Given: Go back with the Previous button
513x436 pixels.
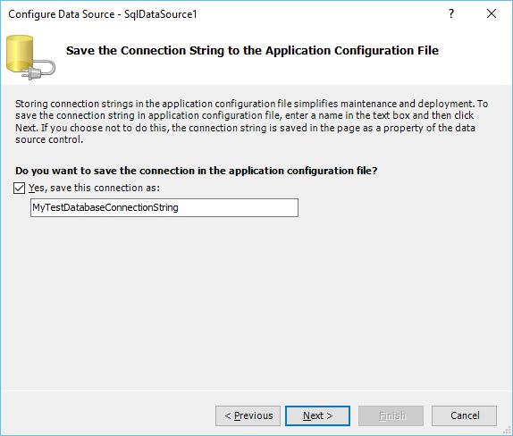Looking at the screenshot, I should [x=248, y=415].
